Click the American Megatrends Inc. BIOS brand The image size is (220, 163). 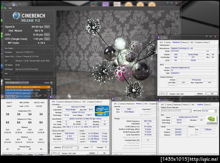[x=193, y=68]
